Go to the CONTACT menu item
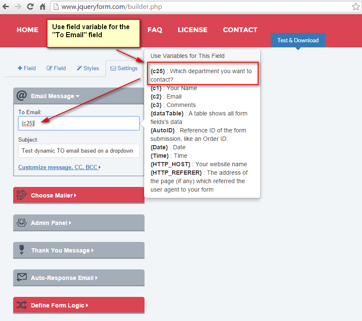Viewport: 362px width, 321px height. [x=240, y=30]
